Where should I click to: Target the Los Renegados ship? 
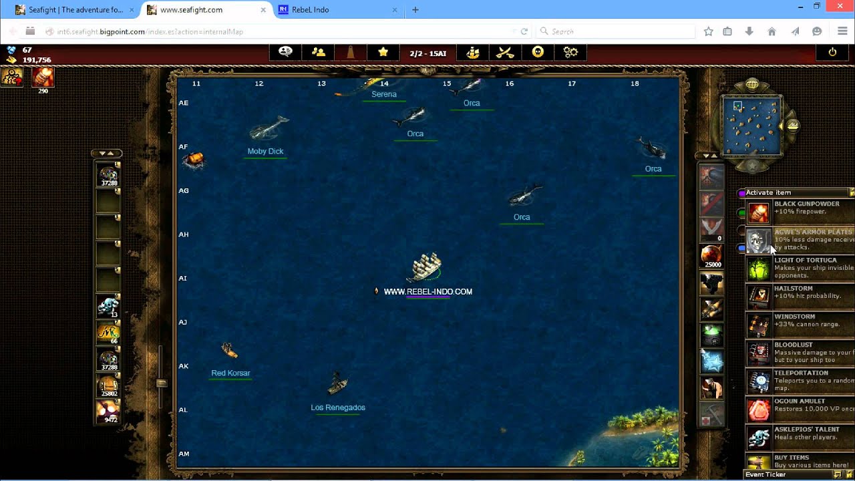(x=338, y=384)
